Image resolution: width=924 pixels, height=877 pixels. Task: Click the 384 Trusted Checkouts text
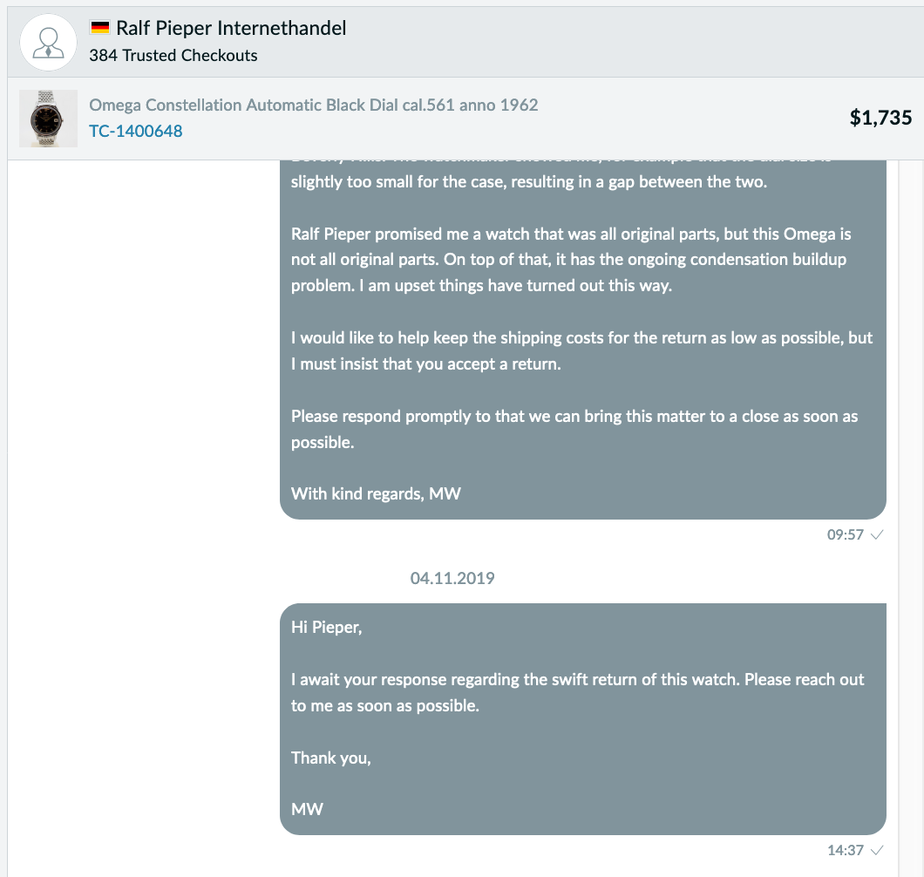(173, 56)
